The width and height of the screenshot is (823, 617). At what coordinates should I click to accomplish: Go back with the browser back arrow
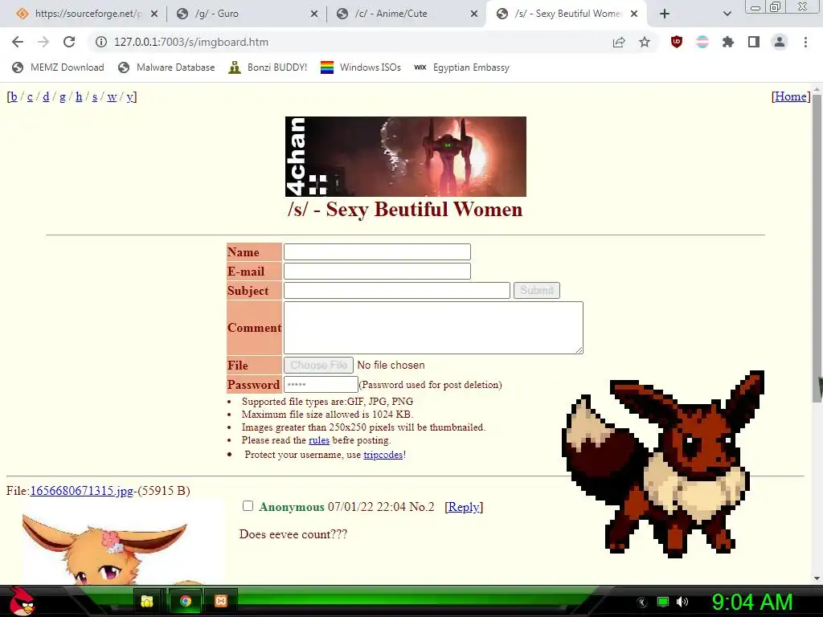(x=18, y=42)
